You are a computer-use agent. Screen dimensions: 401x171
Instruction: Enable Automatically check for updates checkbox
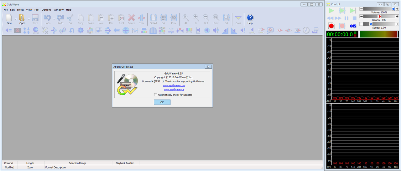[x=156, y=95]
